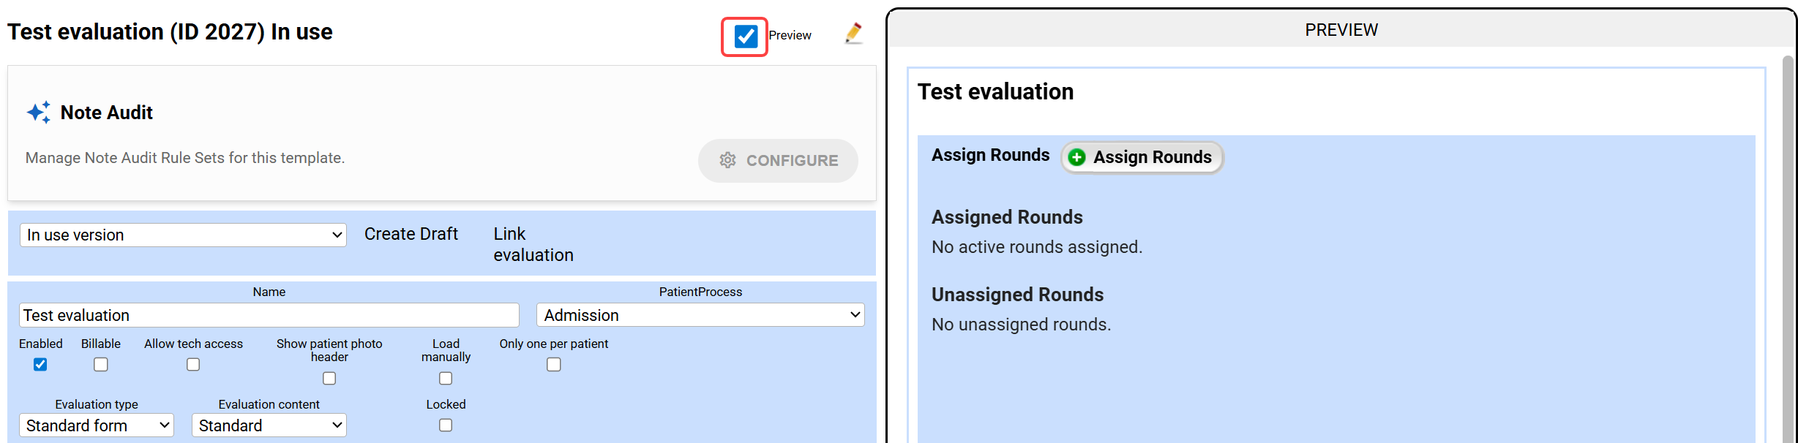This screenshot has height=443, width=1798.
Task: Disable the Enabled checkbox
Action: pos(40,364)
